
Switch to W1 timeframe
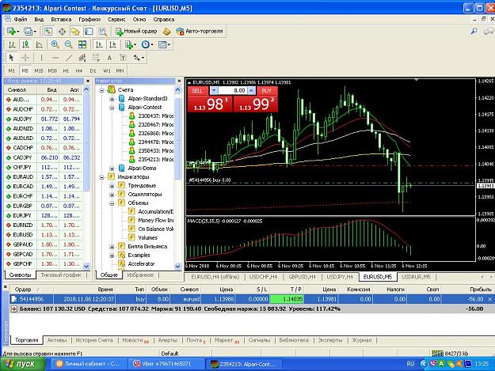107,70
